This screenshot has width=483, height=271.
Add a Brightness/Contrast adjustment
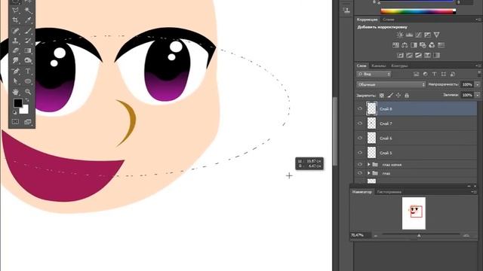click(400, 35)
